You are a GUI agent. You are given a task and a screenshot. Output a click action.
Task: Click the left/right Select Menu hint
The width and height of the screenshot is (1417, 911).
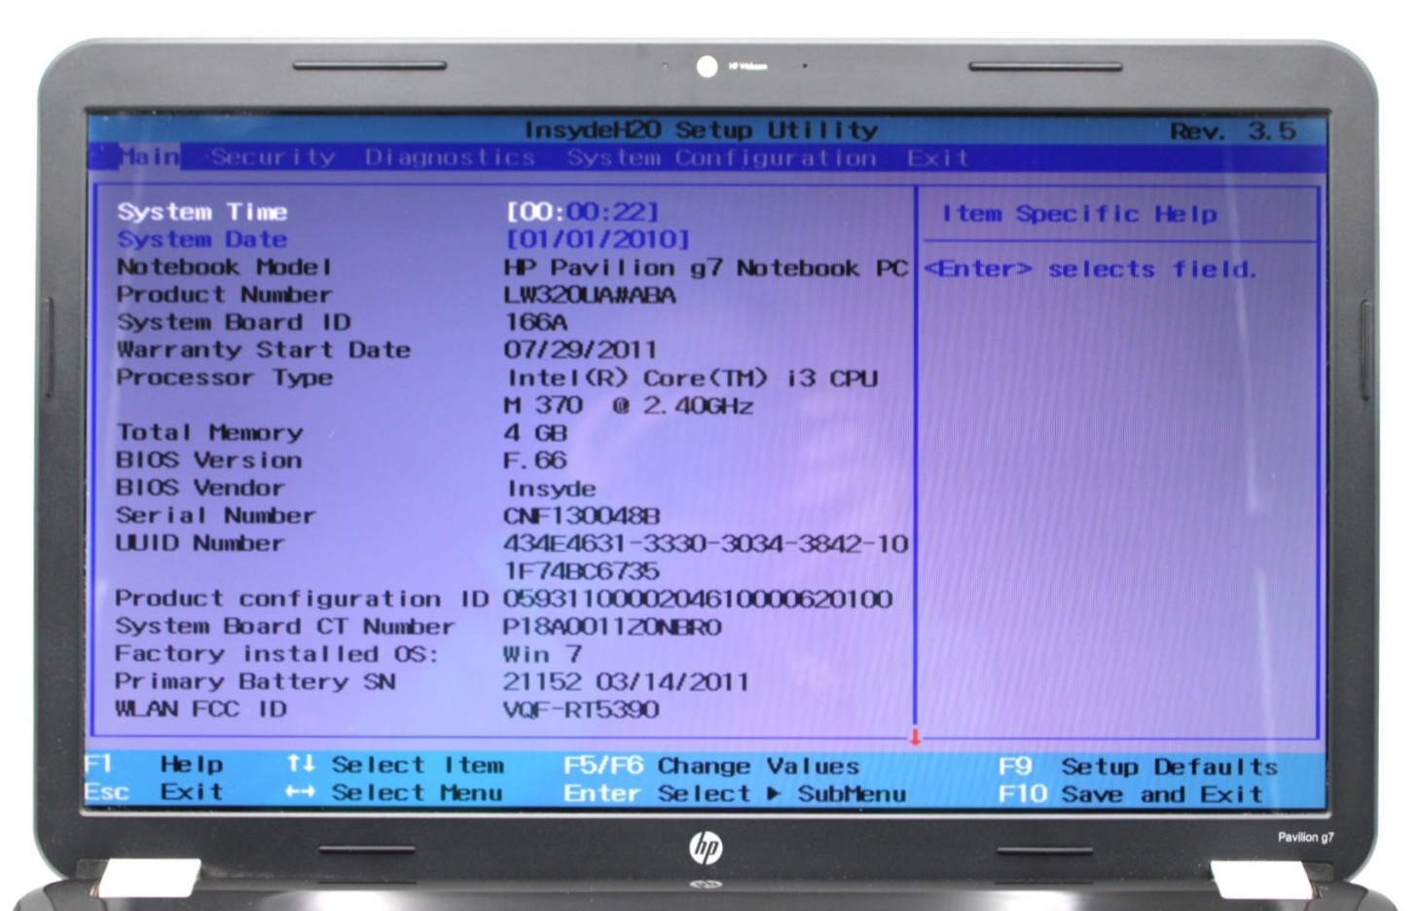(395, 792)
